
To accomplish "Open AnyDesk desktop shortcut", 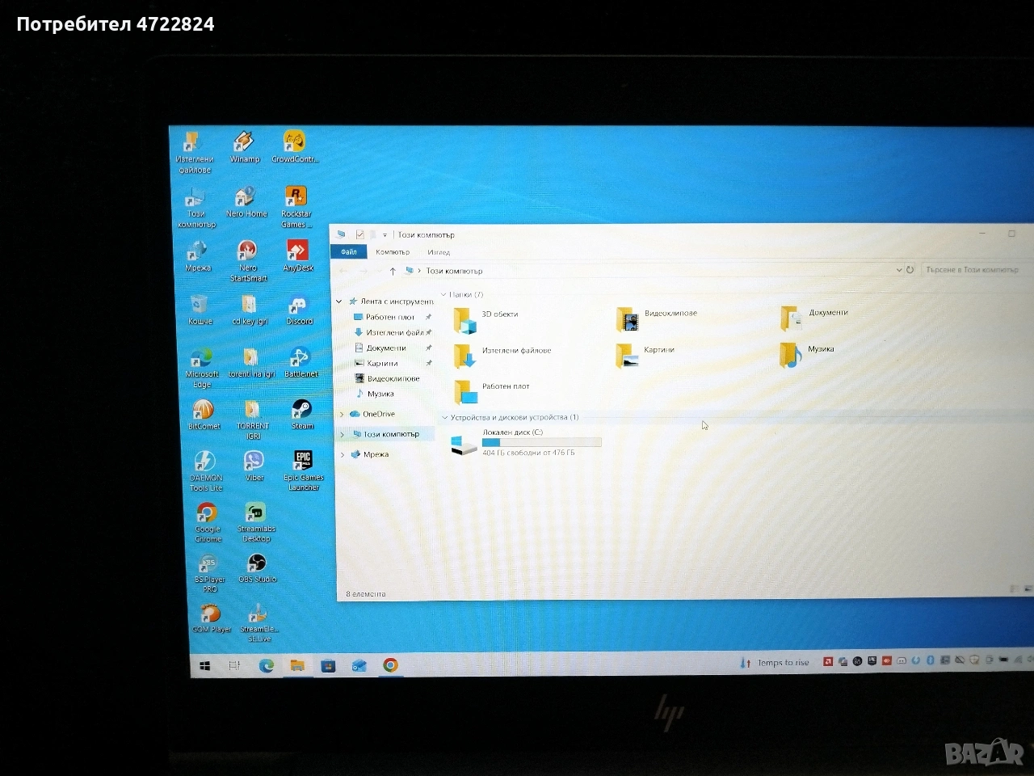I will (x=298, y=256).
